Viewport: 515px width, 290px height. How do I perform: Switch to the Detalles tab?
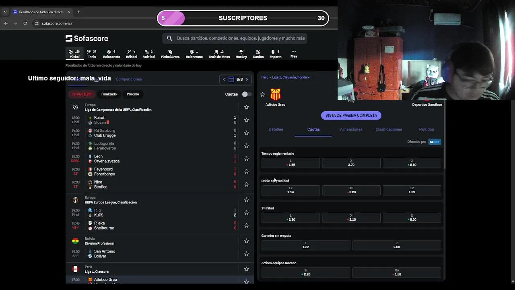click(x=276, y=129)
